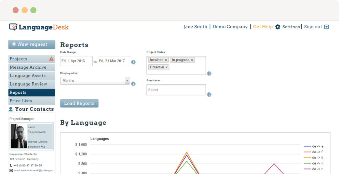Click the By Language heading
The height and width of the screenshot is (174, 339).
(x=83, y=123)
